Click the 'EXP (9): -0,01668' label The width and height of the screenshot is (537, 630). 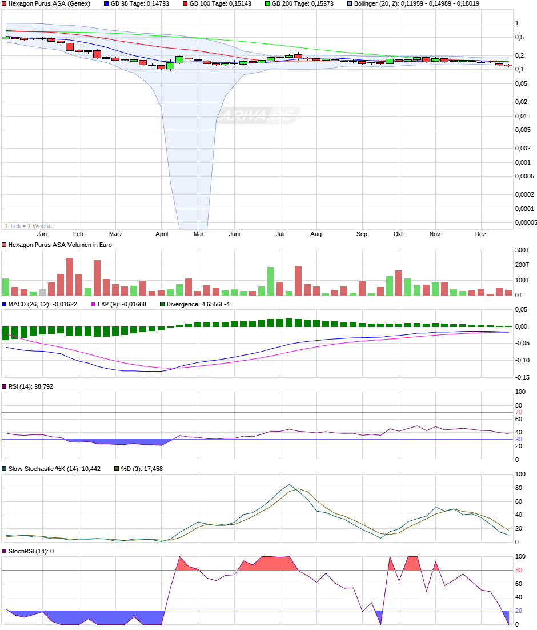(x=122, y=304)
